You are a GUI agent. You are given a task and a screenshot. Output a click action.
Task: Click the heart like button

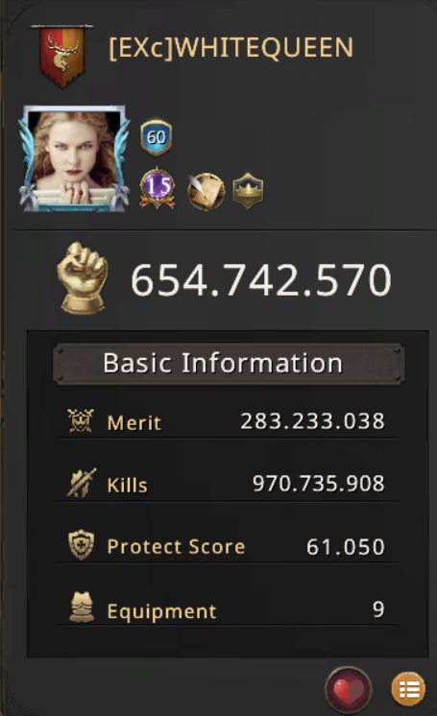349,689
